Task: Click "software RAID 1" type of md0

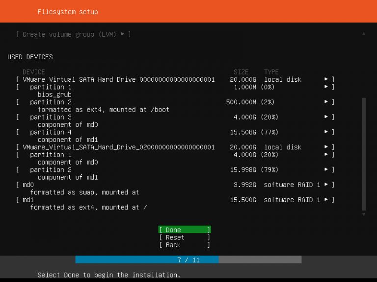Action: [x=292, y=185]
